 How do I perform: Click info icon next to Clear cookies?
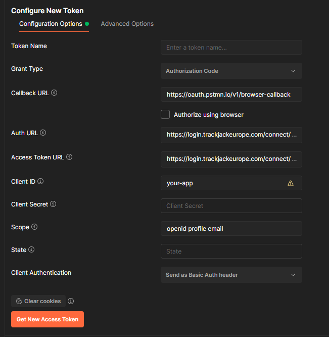[71, 301]
